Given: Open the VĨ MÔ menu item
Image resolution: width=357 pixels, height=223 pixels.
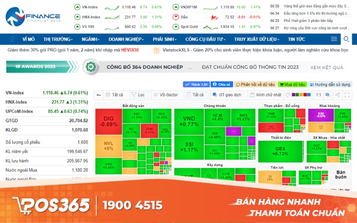Looking at the screenshot, I should tap(29, 39).
